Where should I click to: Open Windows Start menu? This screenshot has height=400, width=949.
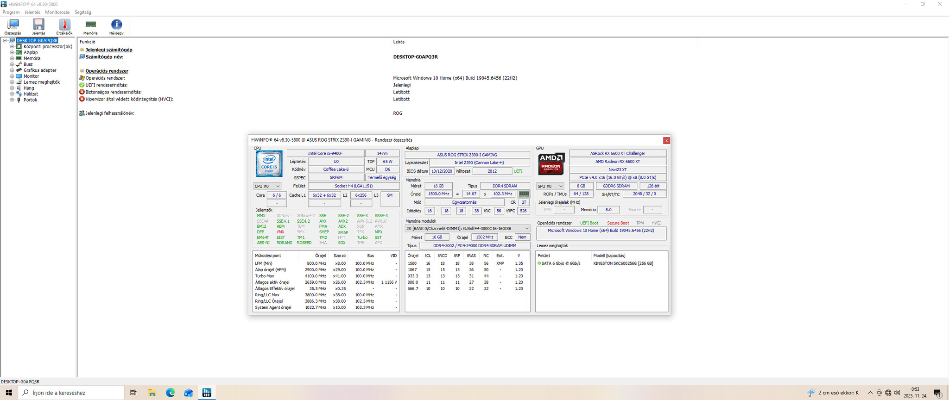(x=8, y=393)
